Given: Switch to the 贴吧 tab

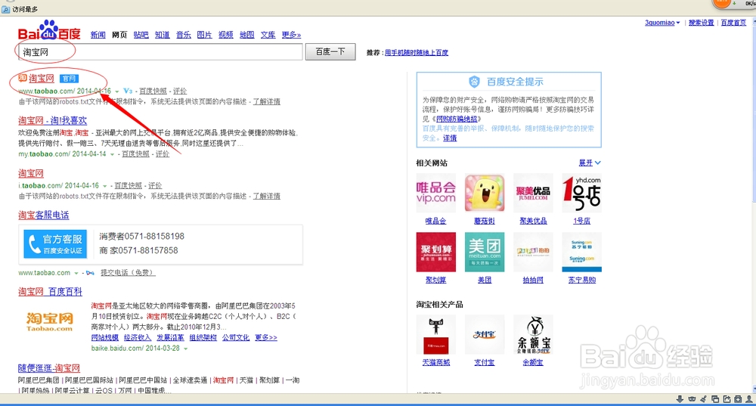Looking at the screenshot, I should [141, 35].
